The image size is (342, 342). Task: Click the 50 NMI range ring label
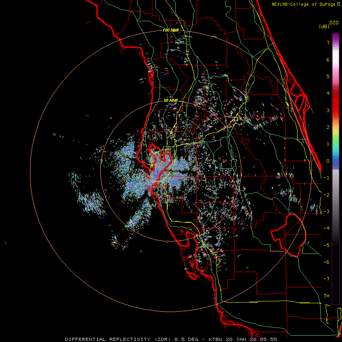click(x=171, y=101)
